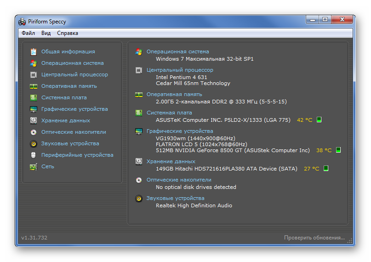Open the Справка menu
The height and width of the screenshot is (262, 371).
pos(68,33)
